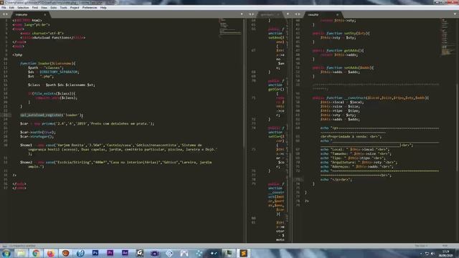Open the View menu
This screenshot has height=258, width=459.
tap(44, 8)
